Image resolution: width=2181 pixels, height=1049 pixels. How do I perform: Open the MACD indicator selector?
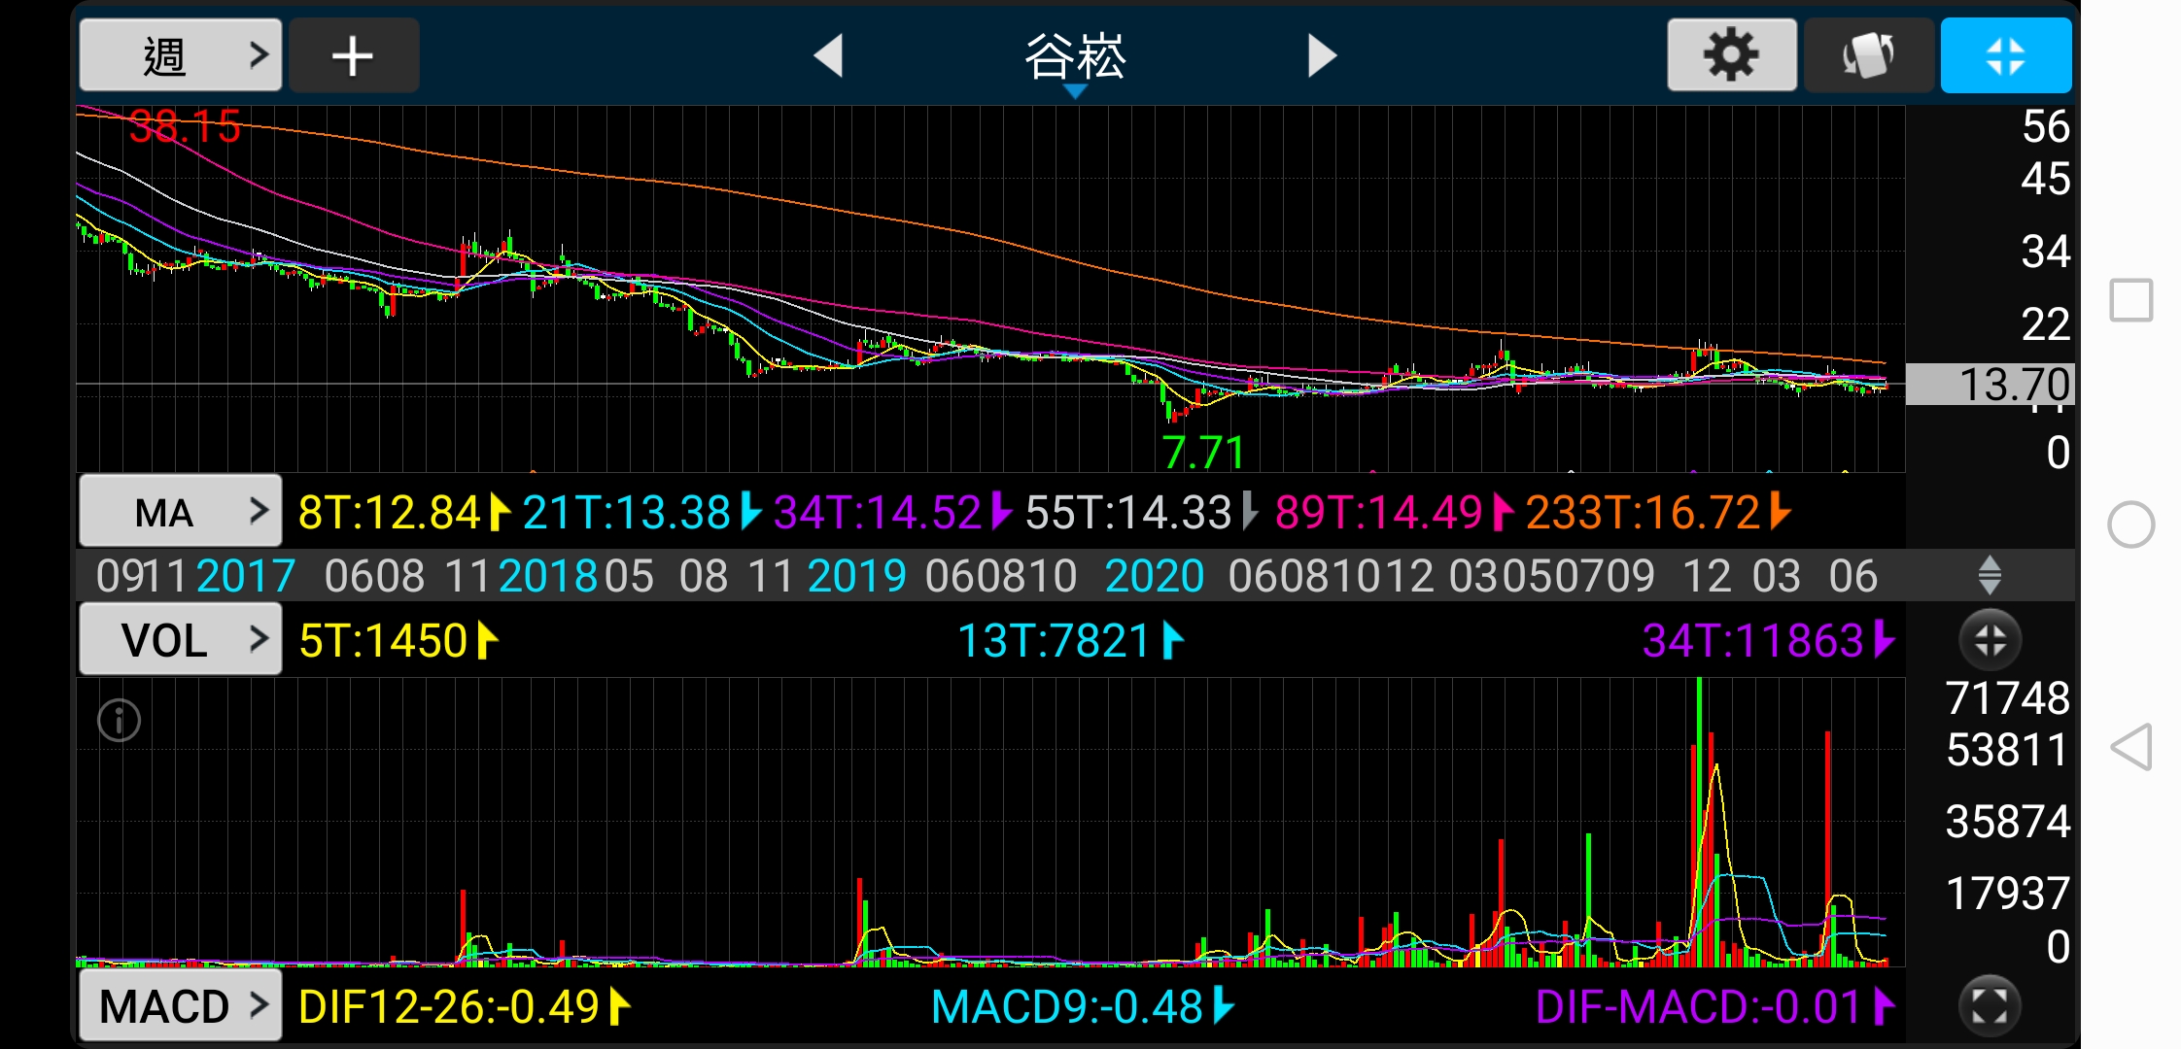[x=181, y=1006]
